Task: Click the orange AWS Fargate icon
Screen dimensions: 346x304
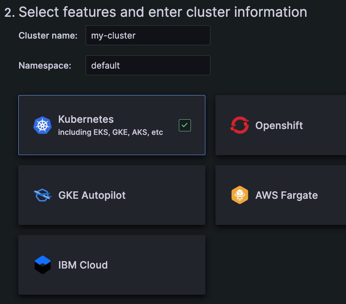Action: click(x=240, y=195)
